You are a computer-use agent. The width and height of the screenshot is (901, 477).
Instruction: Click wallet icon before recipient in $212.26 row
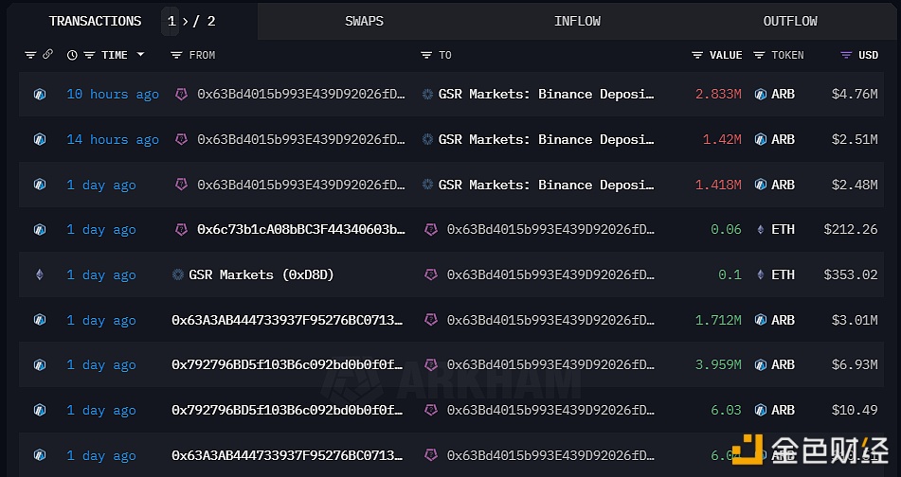click(431, 230)
